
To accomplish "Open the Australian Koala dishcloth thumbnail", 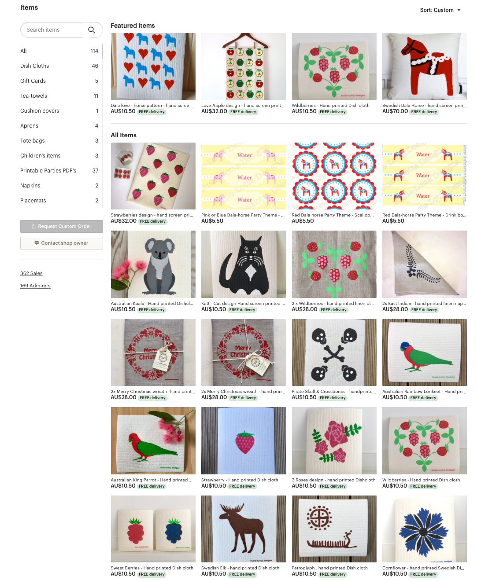I will coord(153,264).
